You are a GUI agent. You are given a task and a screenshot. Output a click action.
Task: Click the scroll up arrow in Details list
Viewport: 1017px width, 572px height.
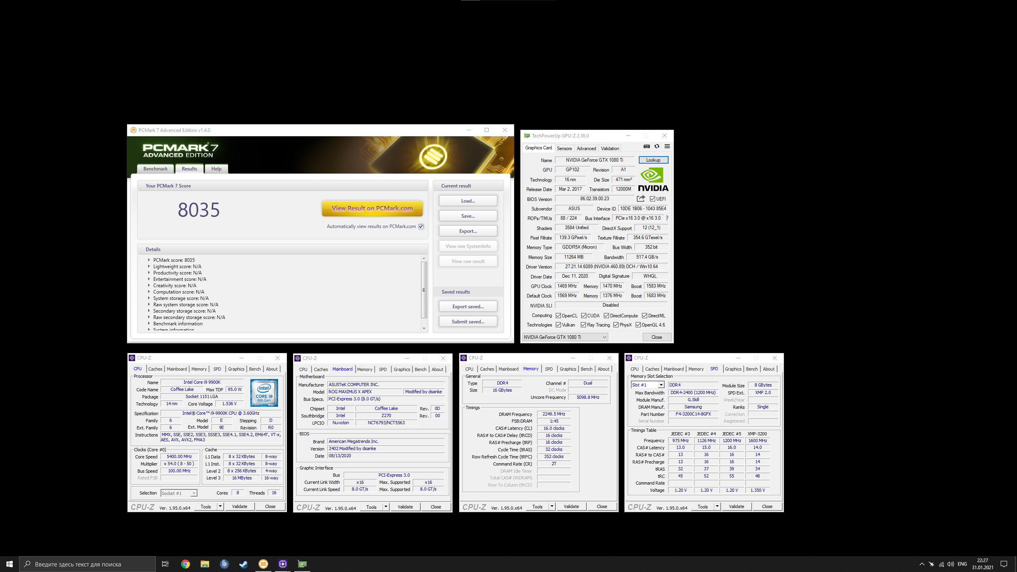coord(424,258)
